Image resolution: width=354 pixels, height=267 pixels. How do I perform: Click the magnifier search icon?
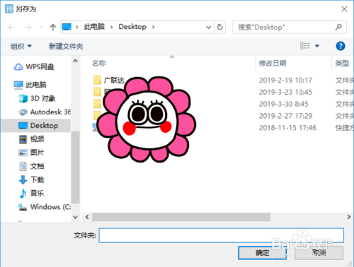[x=338, y=28]
